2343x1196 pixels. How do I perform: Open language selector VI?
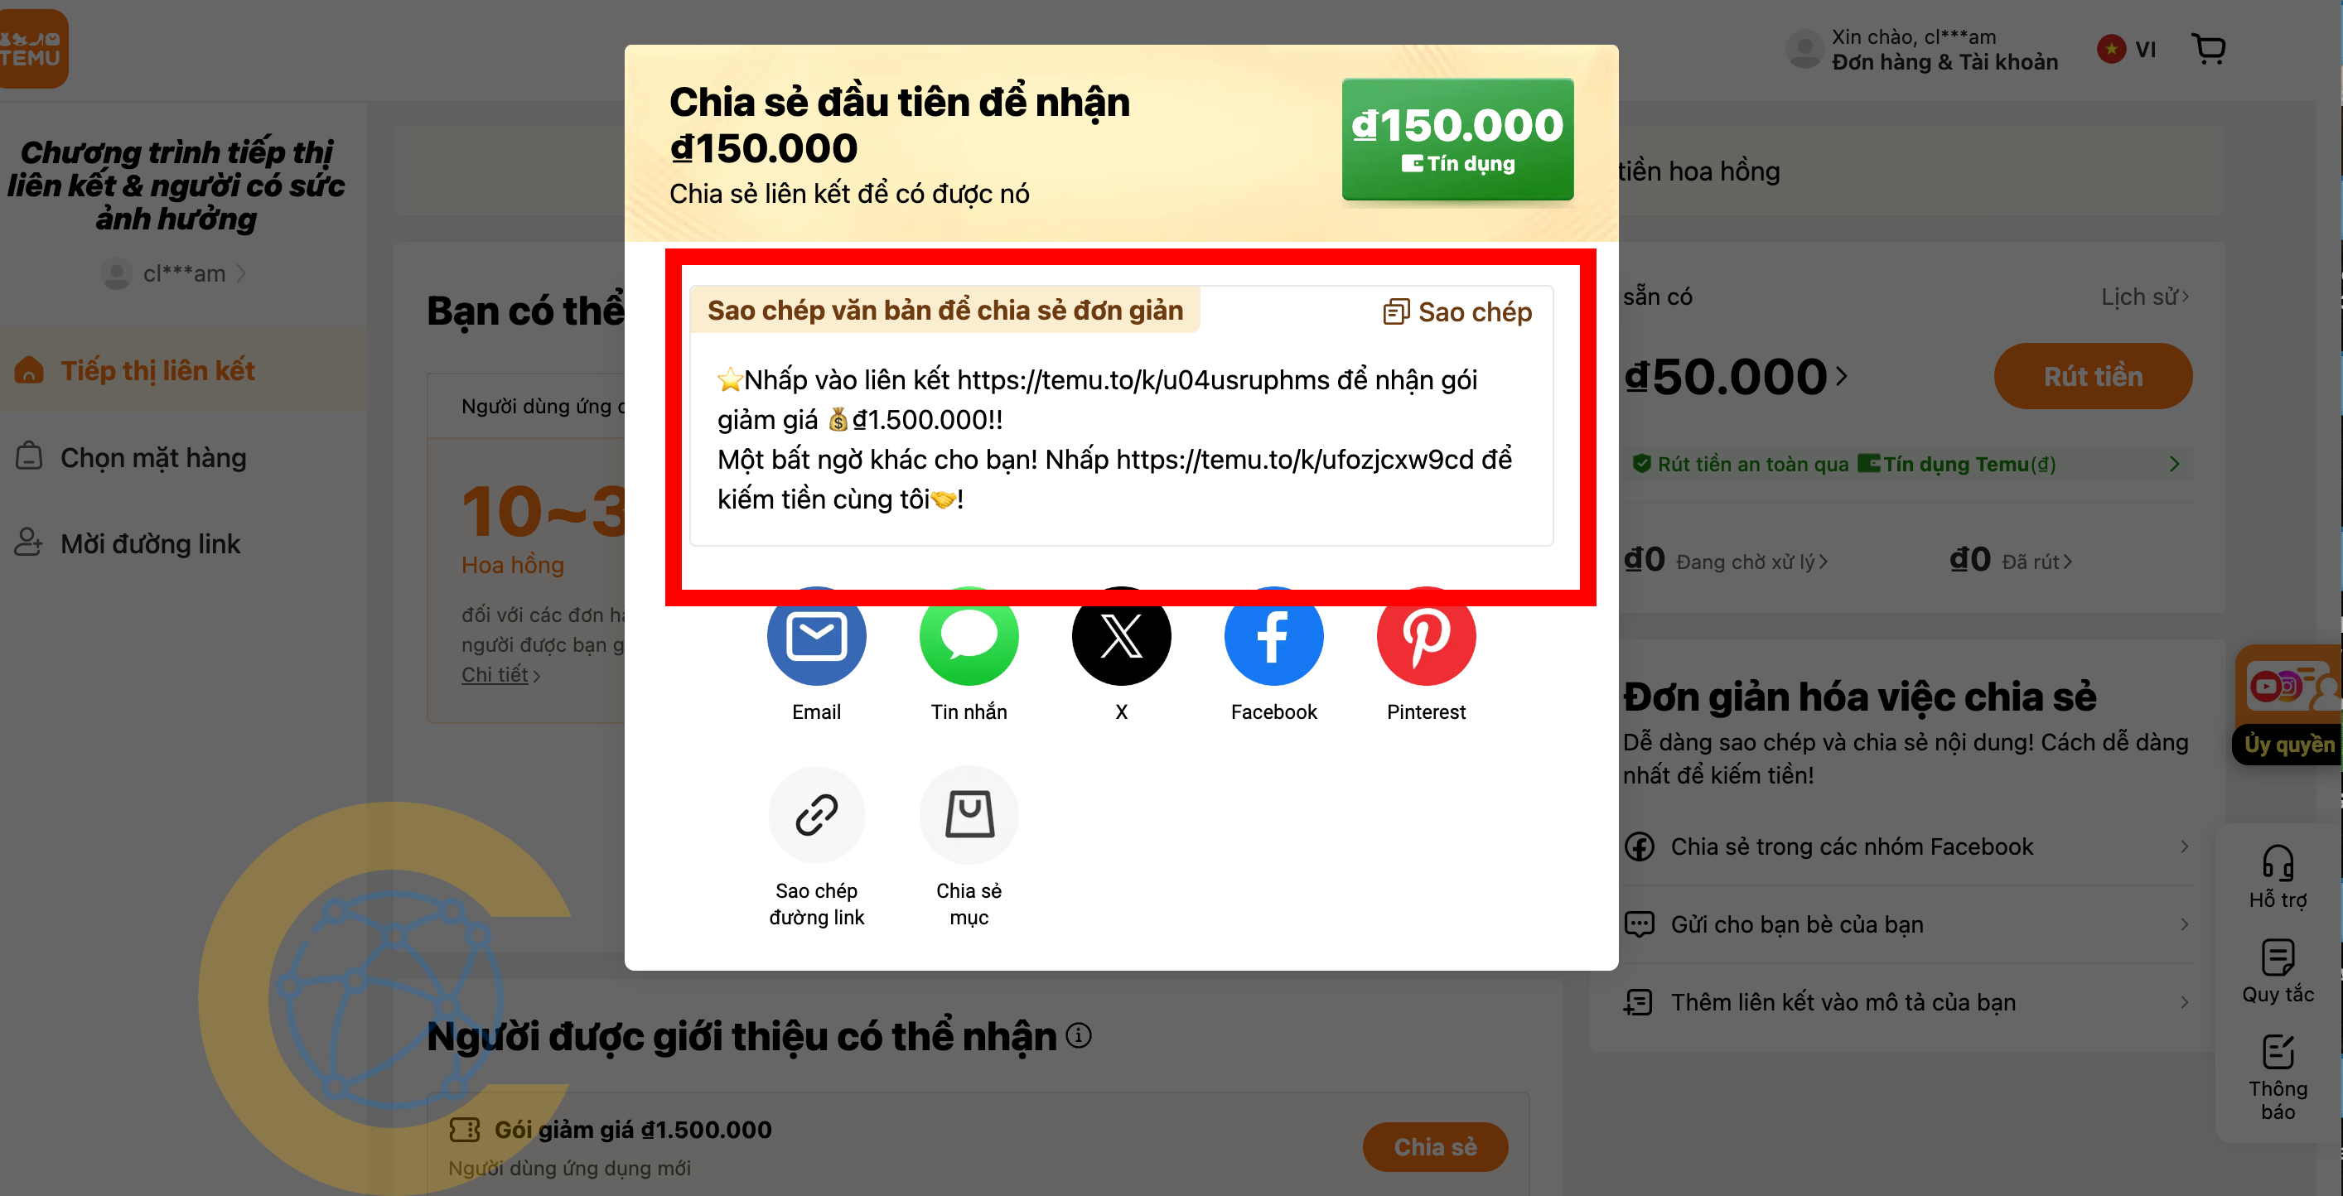click(x=2126, y=49)
